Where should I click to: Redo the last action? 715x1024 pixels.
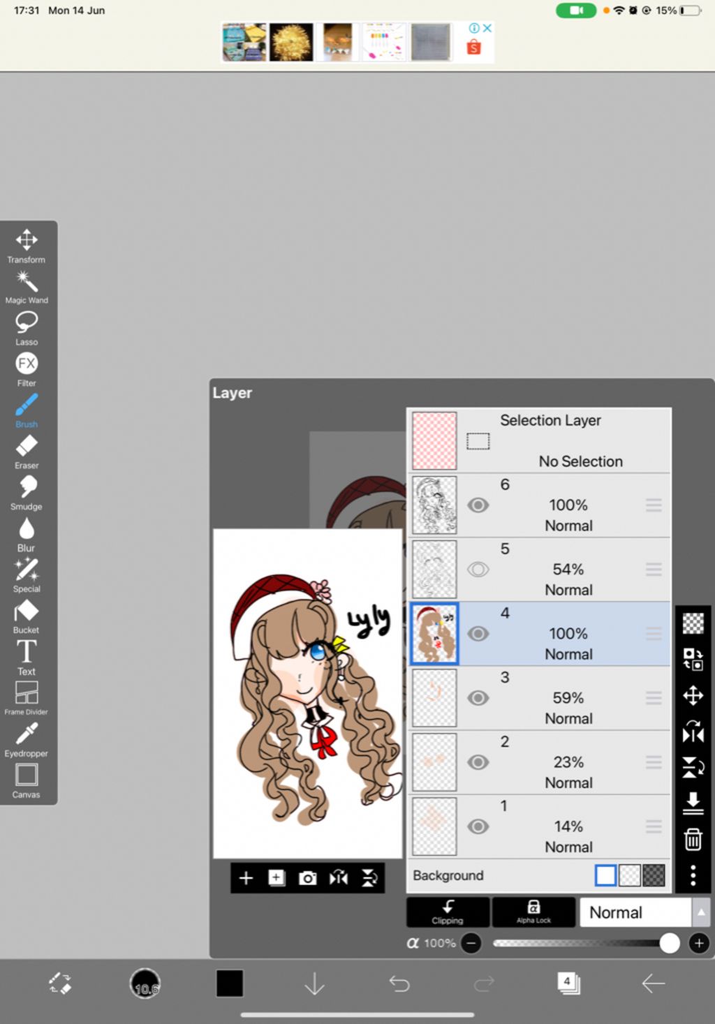[484, 984]
